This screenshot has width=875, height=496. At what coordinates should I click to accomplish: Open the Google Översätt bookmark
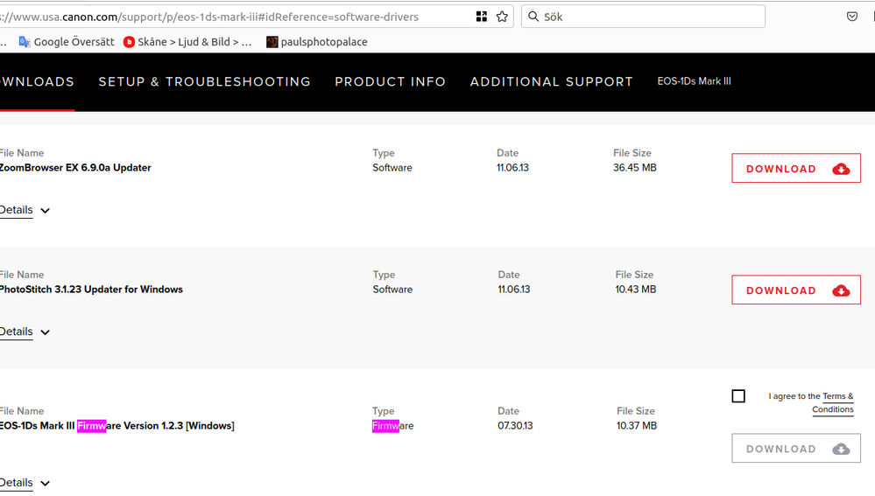(x=67, y=42)
